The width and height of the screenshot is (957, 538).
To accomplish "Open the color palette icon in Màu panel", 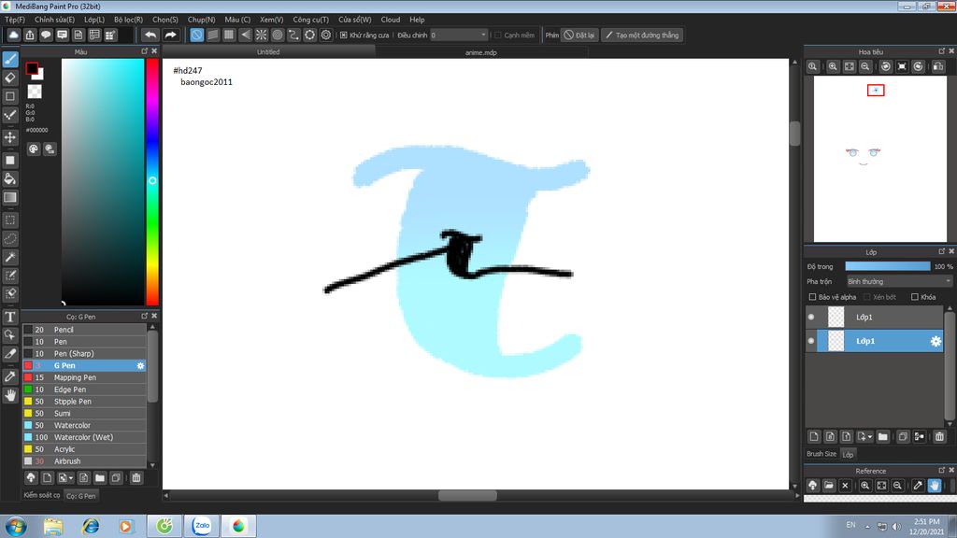I will (x=34, y=149).
